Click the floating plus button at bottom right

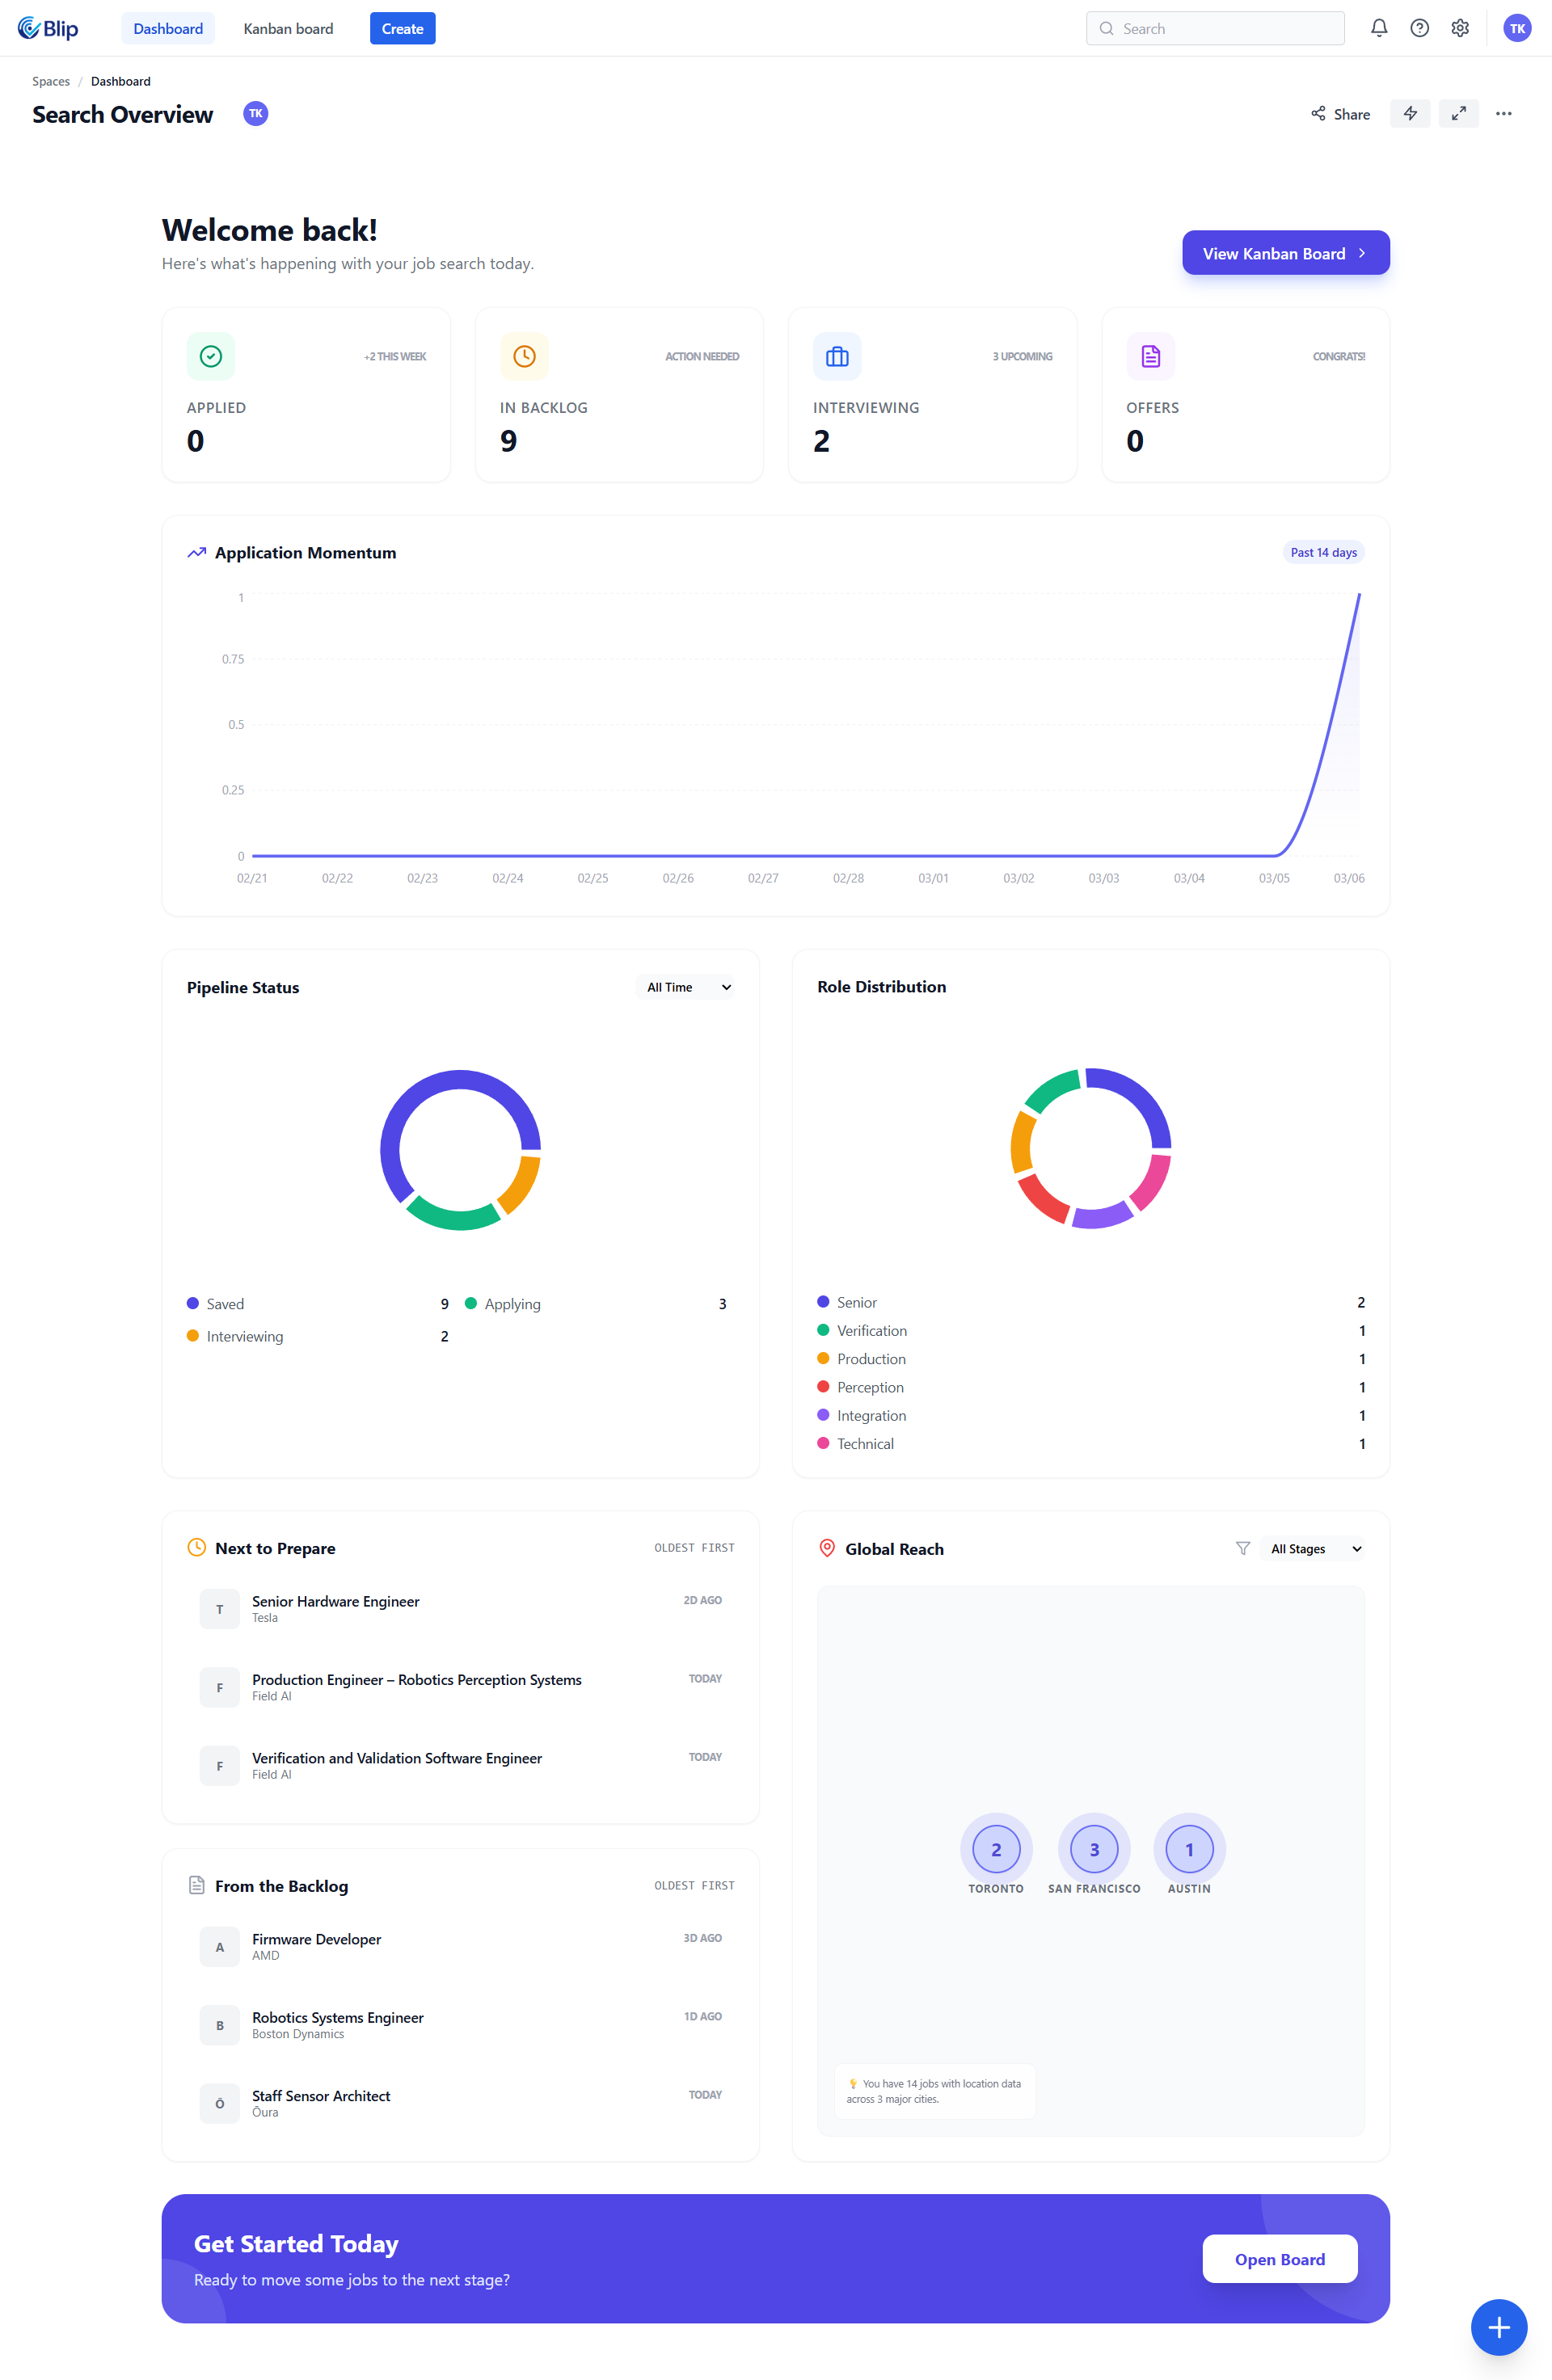[1499, 2327]
